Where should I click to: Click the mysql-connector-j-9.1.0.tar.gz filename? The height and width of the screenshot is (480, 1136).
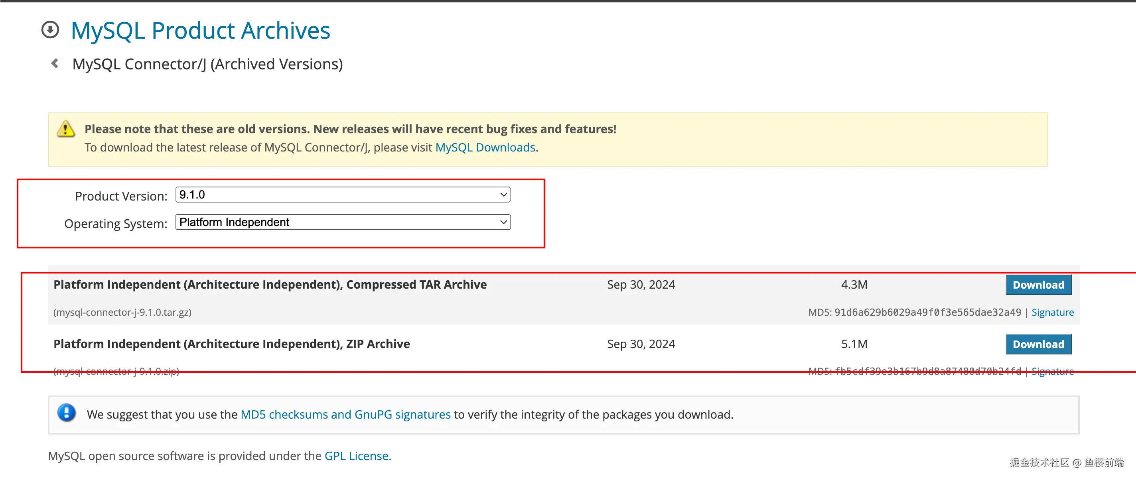[122, 312]
